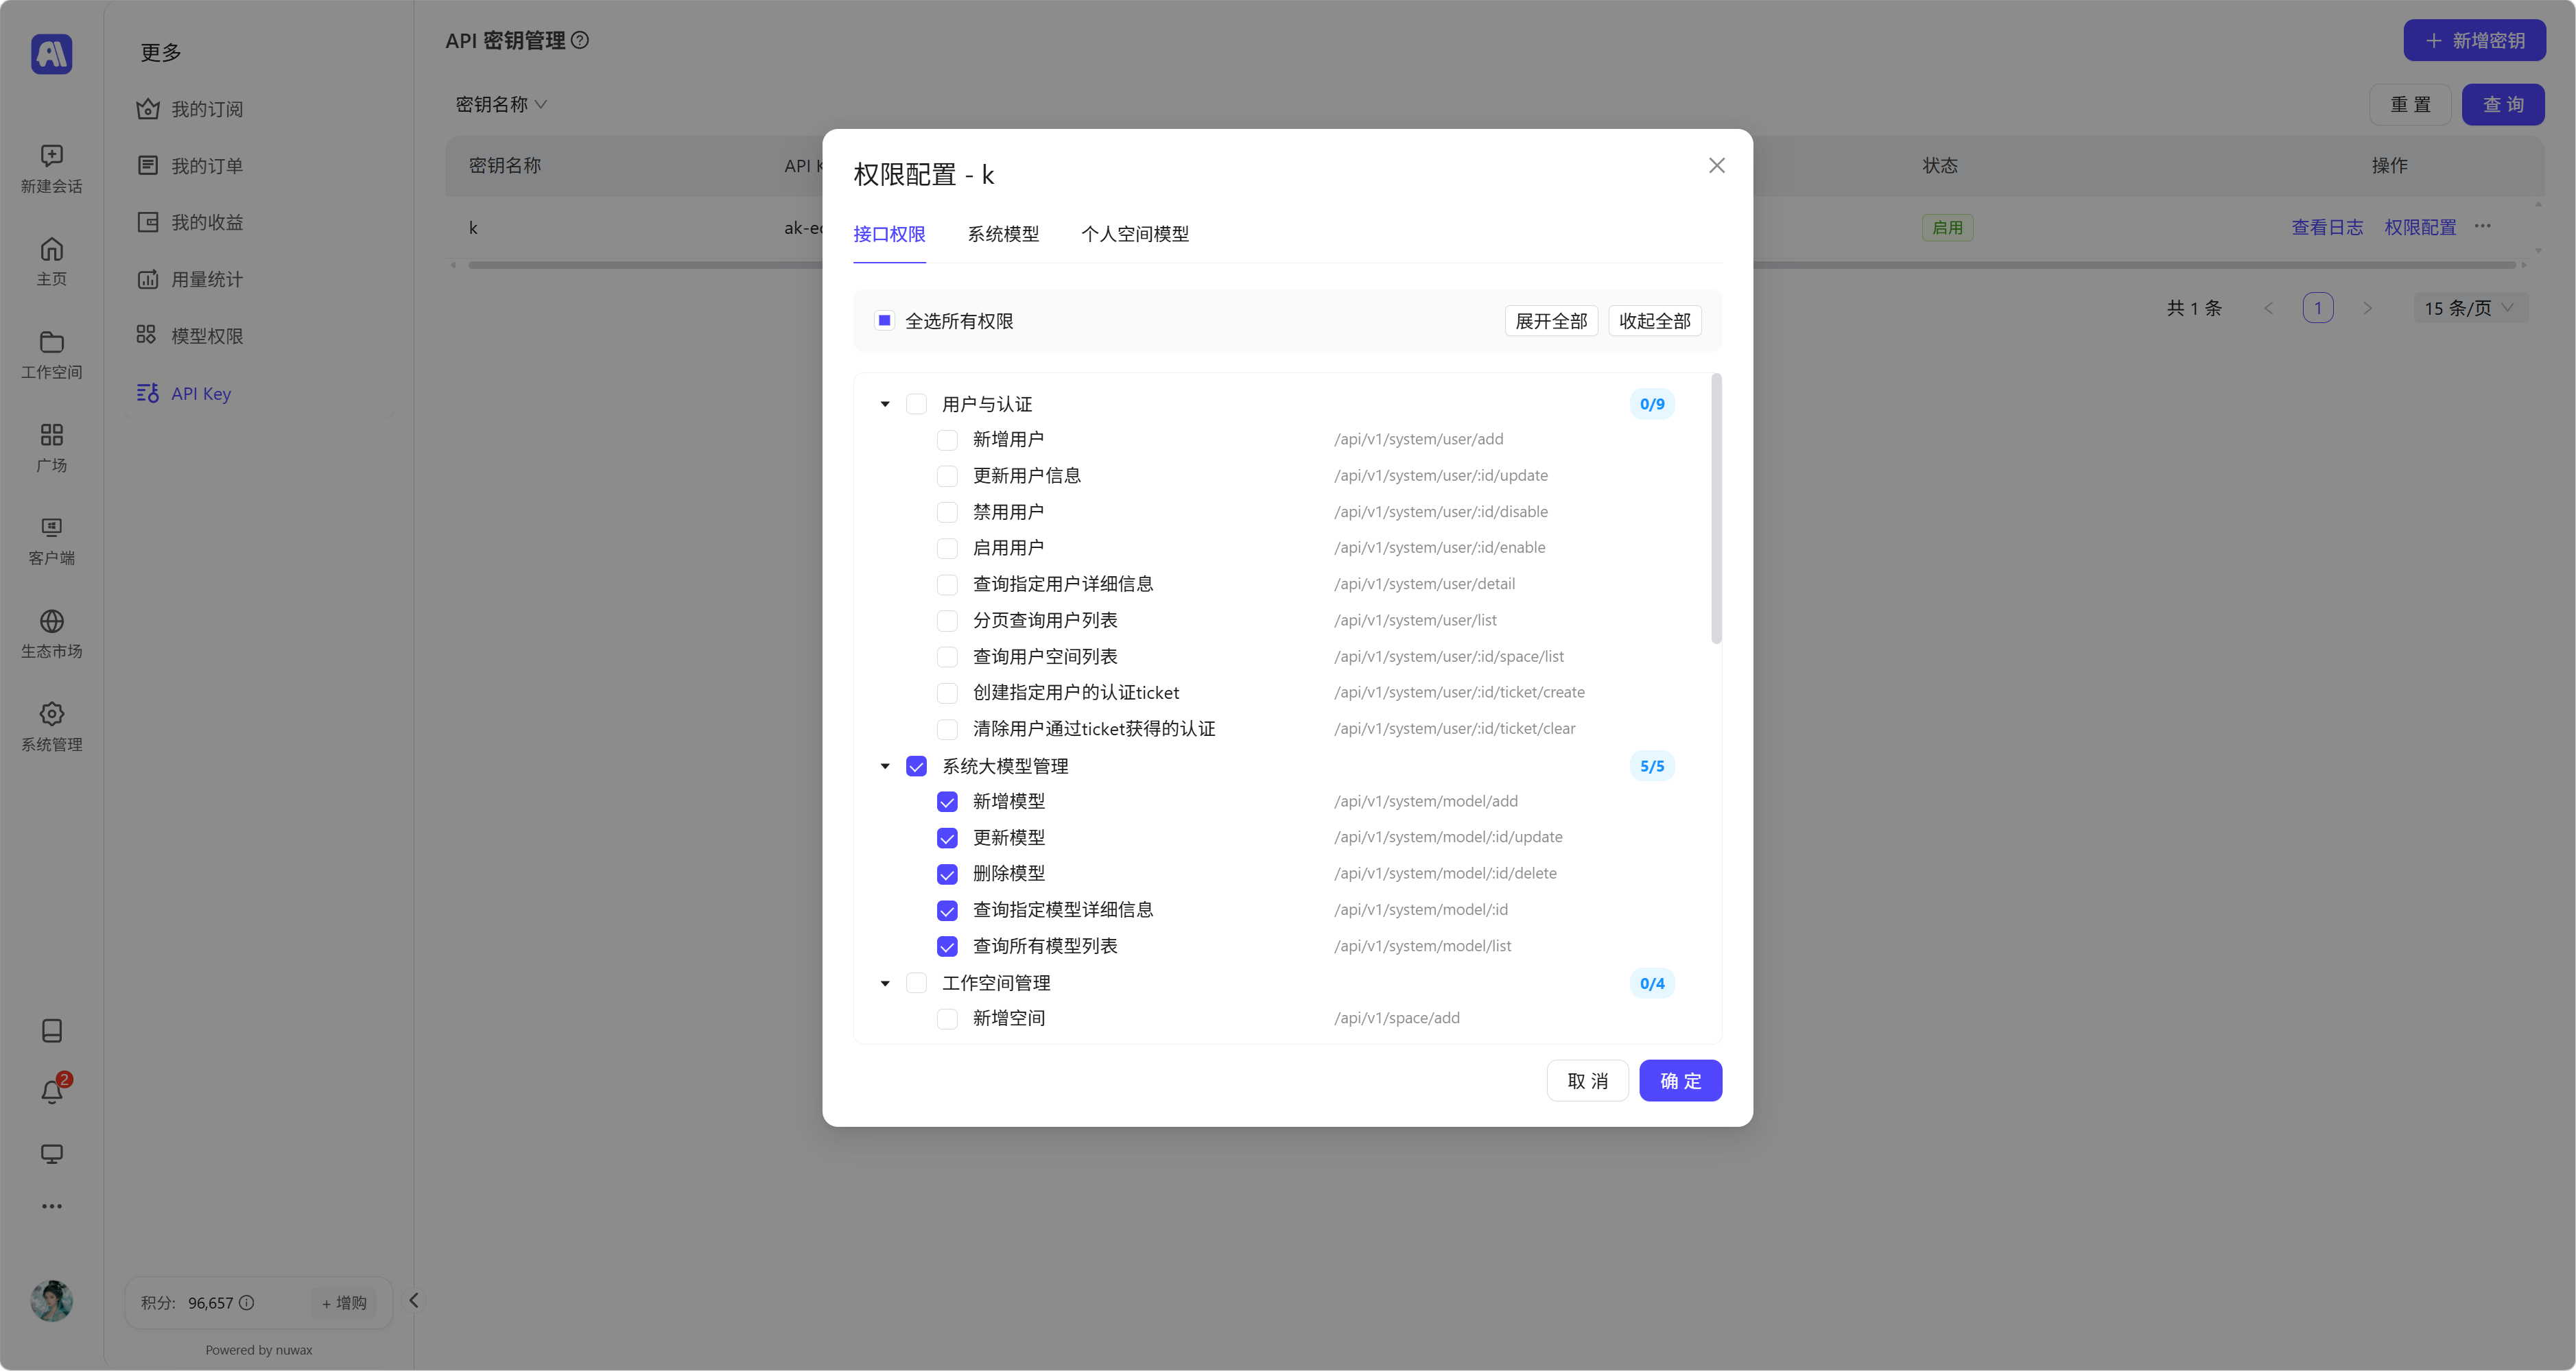
Task: Open 用量统计 menu item
Action: (258, 279)
